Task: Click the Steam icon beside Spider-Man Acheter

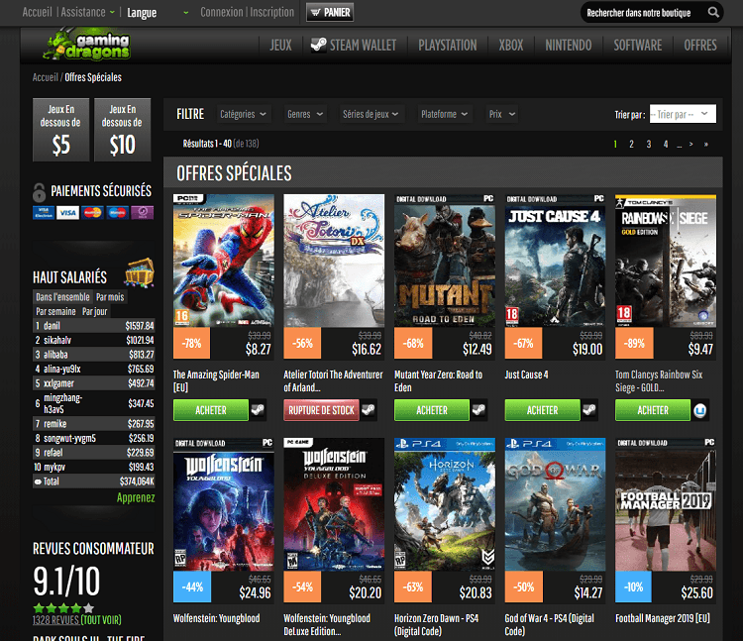Action: pos(259,410)
